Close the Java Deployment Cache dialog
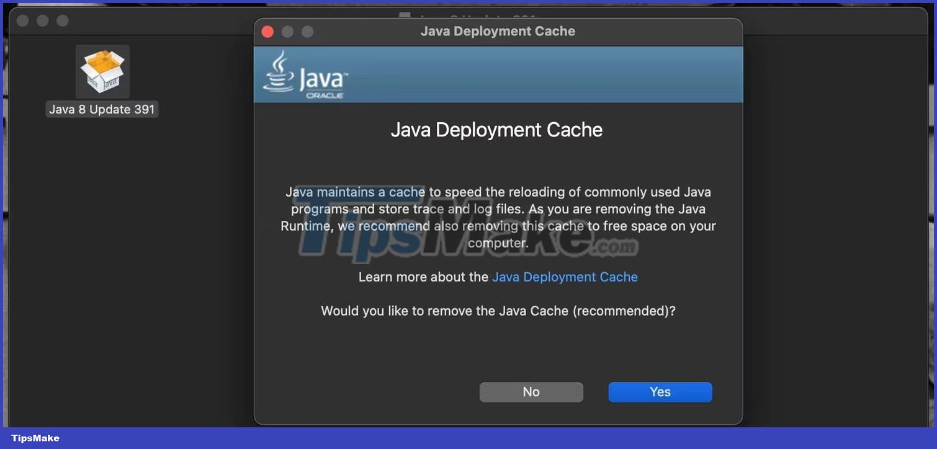Screen dimensions: 937x449 point(268,32)
